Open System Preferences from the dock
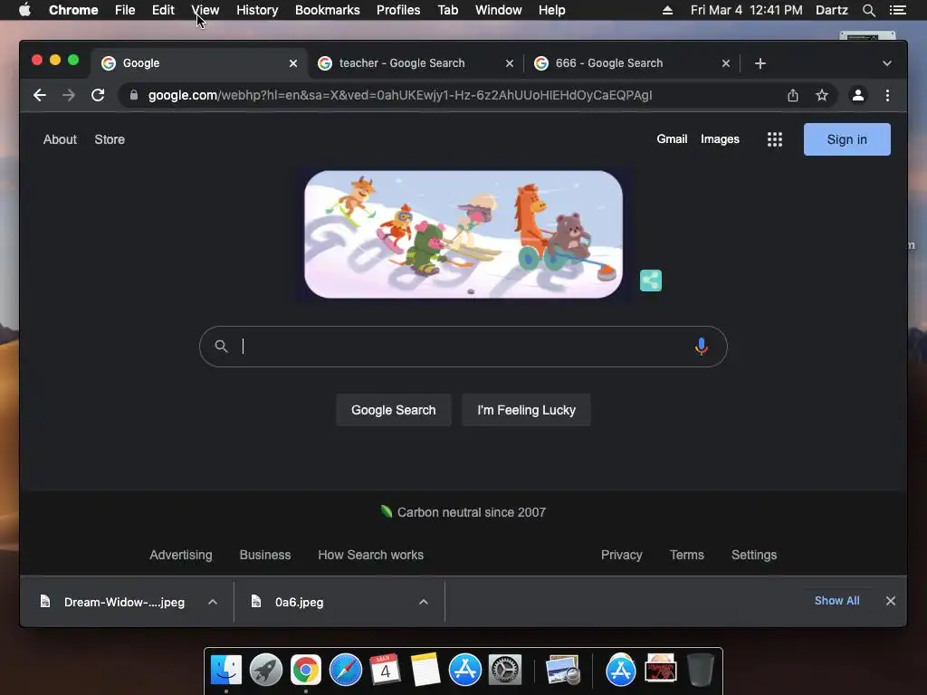 tap(505, 671)
